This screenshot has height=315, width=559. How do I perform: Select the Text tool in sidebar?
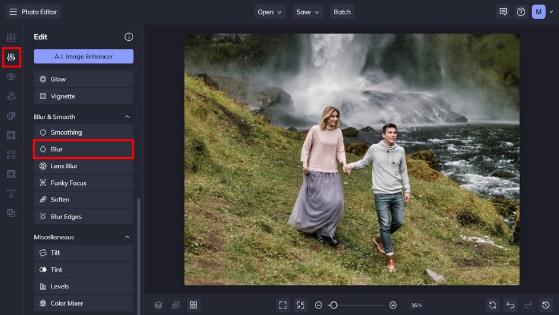[x=11, y=193]
